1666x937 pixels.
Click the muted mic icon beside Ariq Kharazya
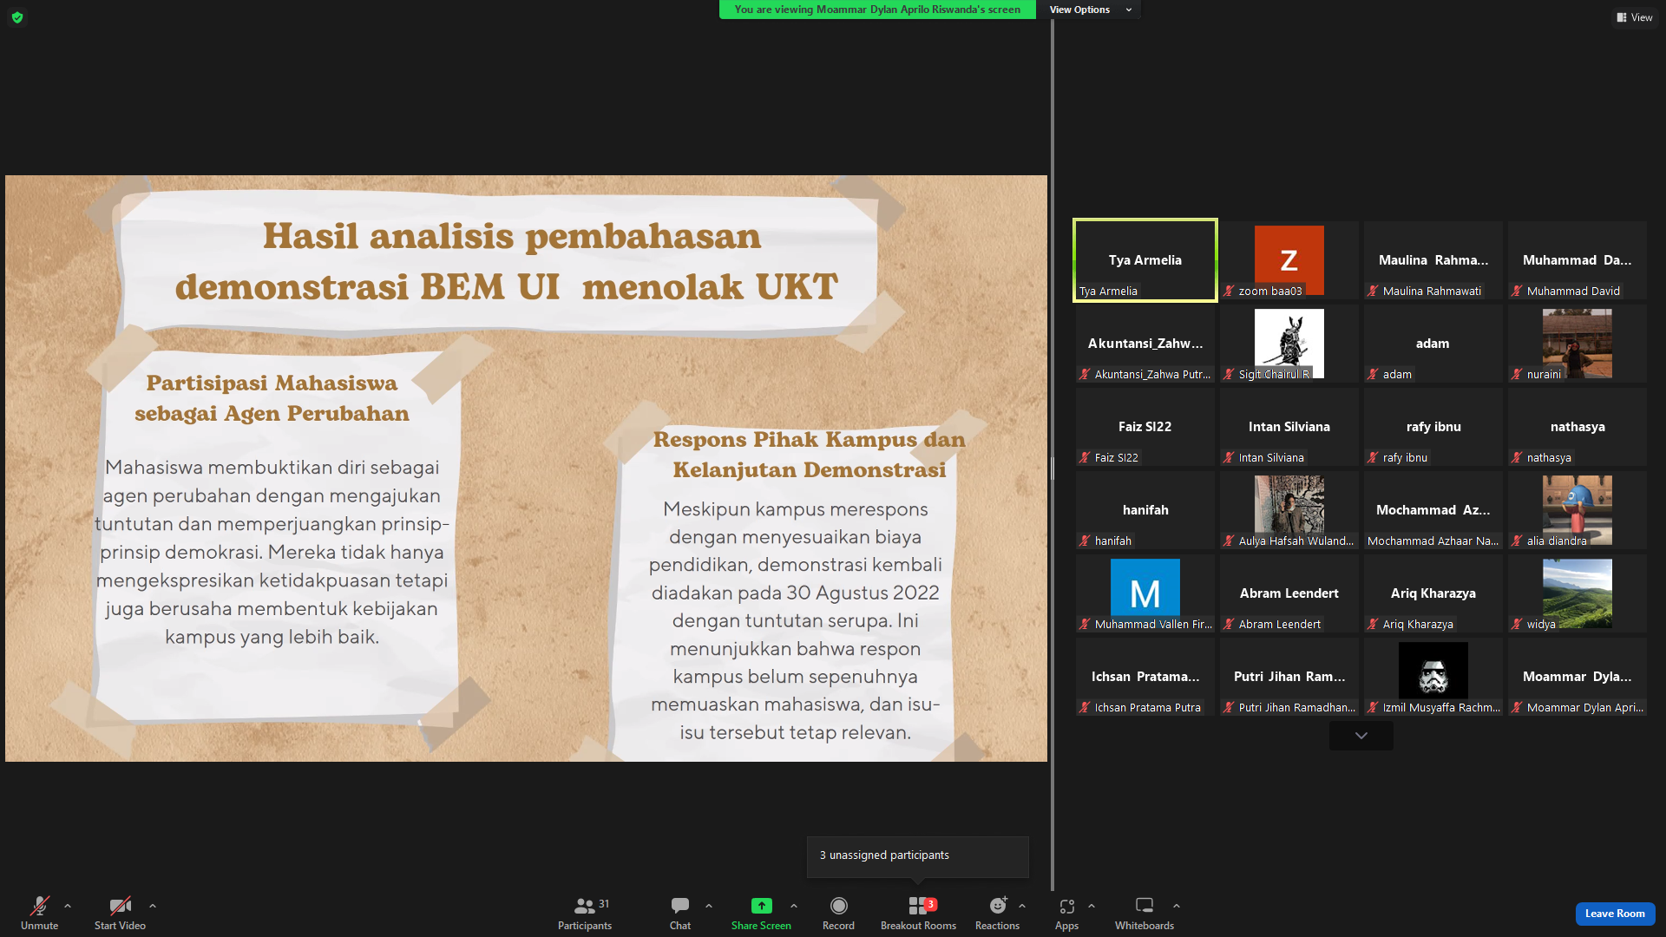1373,625
